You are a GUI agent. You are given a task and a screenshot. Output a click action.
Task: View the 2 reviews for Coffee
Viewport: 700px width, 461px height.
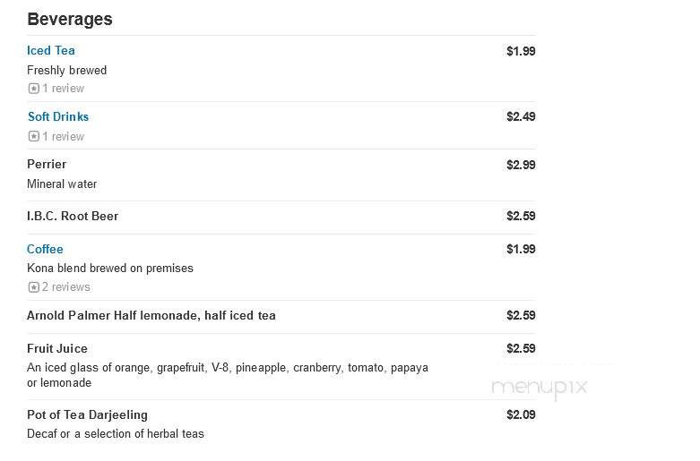[66, 287]
